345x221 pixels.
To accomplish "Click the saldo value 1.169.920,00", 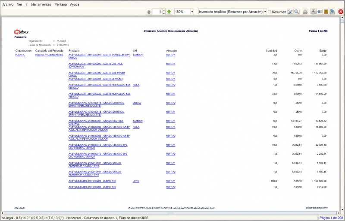I will pos(319,181).
